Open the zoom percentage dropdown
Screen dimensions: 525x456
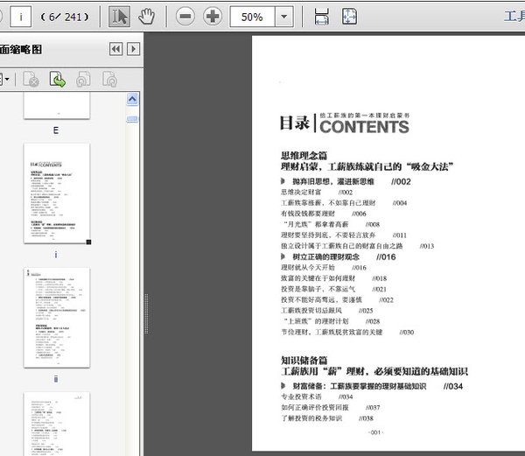tap(284, 17)
